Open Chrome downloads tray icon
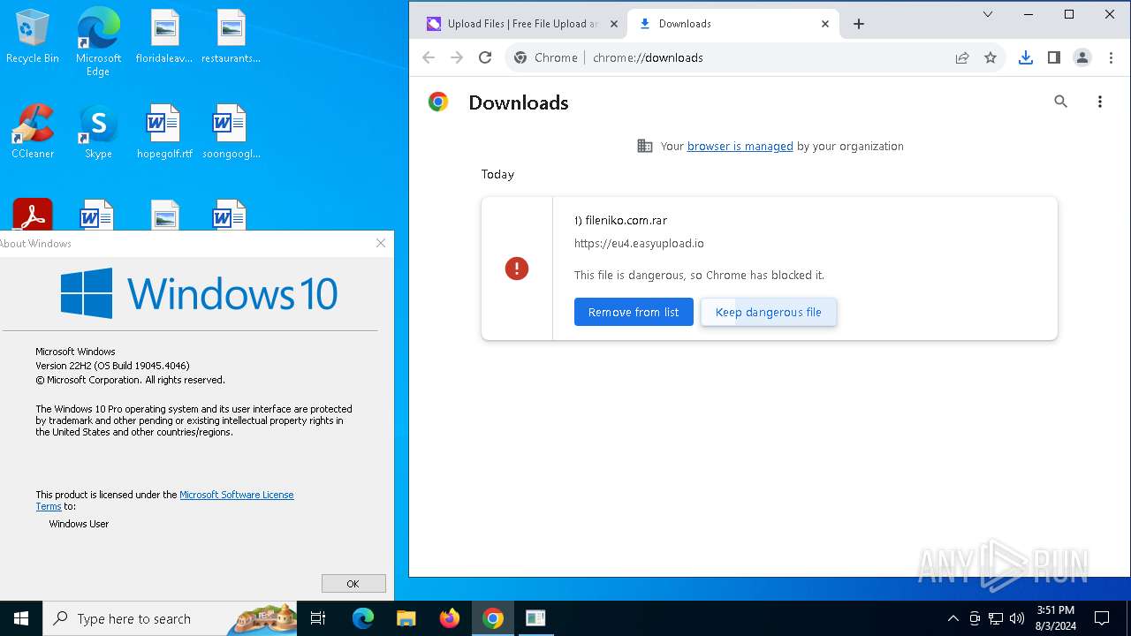The image size is (1131, 636). [x=1026, y=57]
